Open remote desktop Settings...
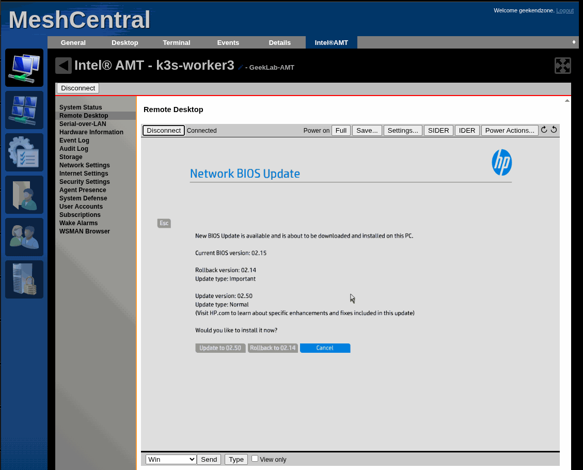The image size is (583, 470). (x=403, y=131)
